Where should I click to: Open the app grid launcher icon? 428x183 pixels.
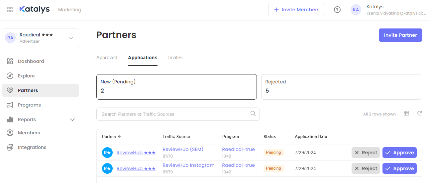[x=10, y=10]
